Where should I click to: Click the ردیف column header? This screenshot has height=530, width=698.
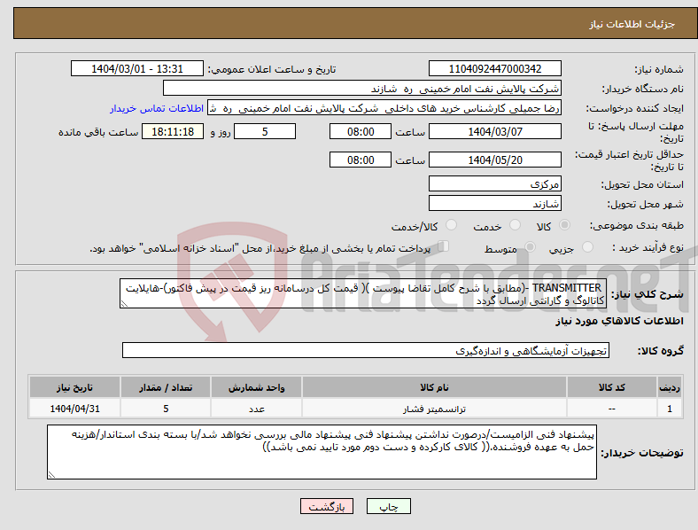click(670, 387)
